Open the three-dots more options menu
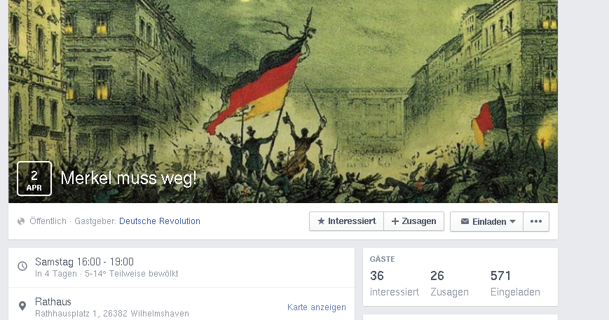 point(536,221)
